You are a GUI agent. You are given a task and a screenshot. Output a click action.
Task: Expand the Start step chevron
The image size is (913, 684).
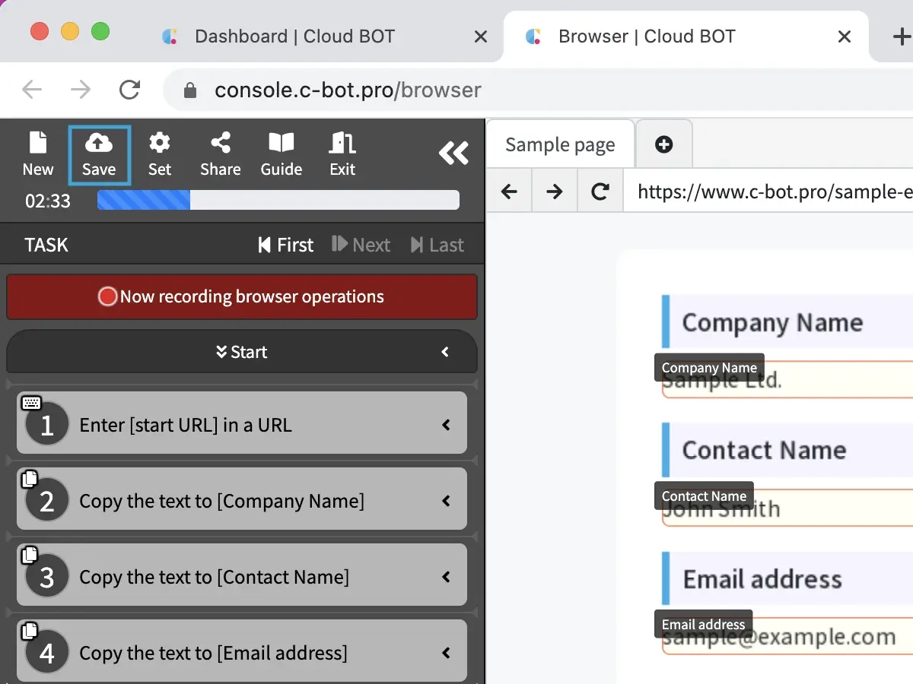coord(445,352)
